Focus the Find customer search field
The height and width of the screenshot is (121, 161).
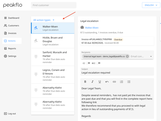[54, 5]
